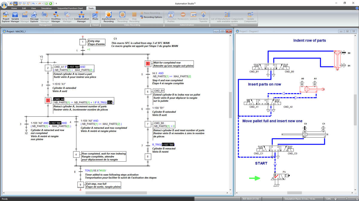The width and height of the screenshot is (359, 201).
Task: Open the Permissions tool
Action: [x=183, y=16]
